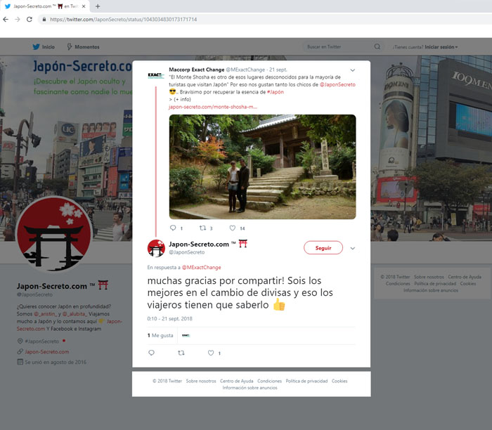Reply to the Japon-Secreto tweet

[x=151, y=353]
